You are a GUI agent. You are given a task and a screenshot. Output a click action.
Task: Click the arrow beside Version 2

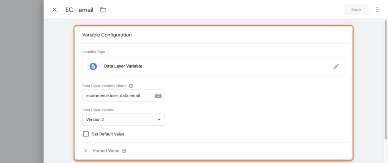(x=159, y=120)
